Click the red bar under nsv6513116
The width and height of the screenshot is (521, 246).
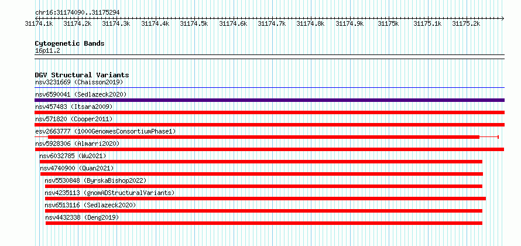[x=263, y=211]
